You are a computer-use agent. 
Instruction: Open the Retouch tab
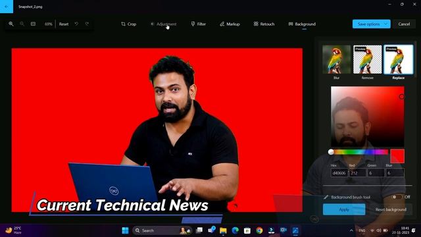click(264, 24)
